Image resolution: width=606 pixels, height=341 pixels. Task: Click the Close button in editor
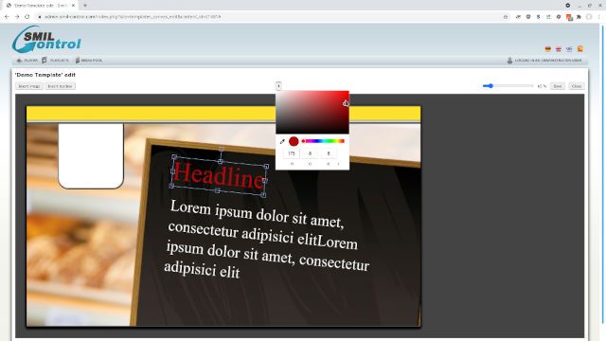577,86
